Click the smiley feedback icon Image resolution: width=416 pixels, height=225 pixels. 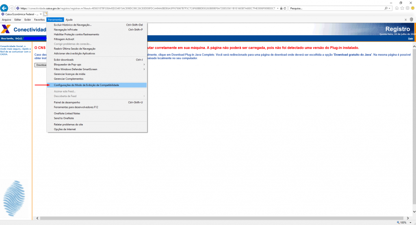tap(412, 8)
